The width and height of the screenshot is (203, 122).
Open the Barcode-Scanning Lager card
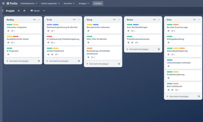[183, 28]
